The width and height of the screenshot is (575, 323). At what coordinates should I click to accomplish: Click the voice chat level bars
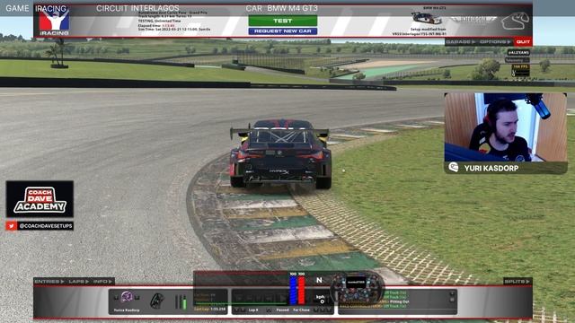pos(181,302)
